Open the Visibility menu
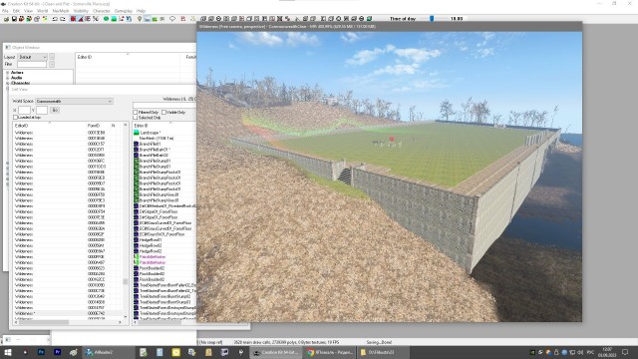Image resolution: width=638 pixels, height=359 pixels. click(x=81, y=11)
